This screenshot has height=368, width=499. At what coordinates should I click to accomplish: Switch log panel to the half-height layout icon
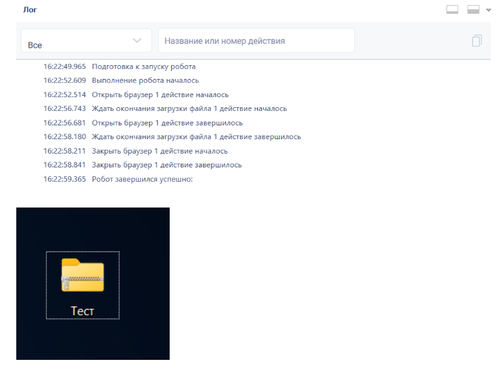point(473,9)
